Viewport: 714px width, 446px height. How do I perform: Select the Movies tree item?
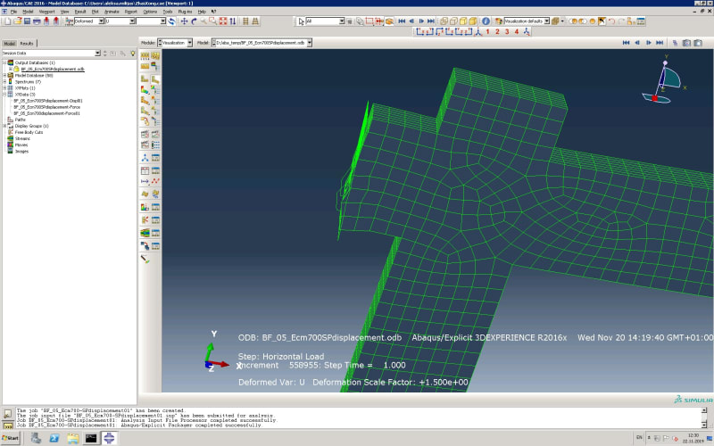(21, 145)
